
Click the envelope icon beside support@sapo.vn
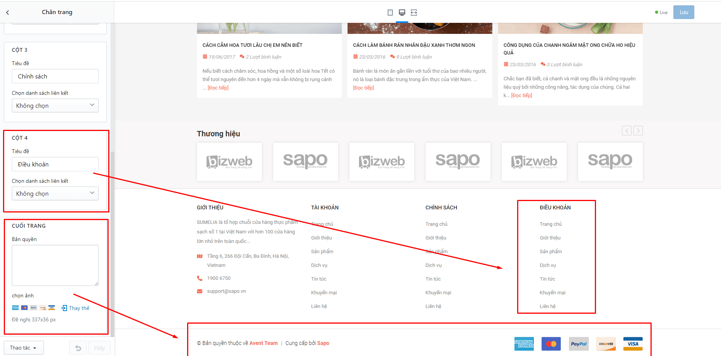(x=200, y=291)
